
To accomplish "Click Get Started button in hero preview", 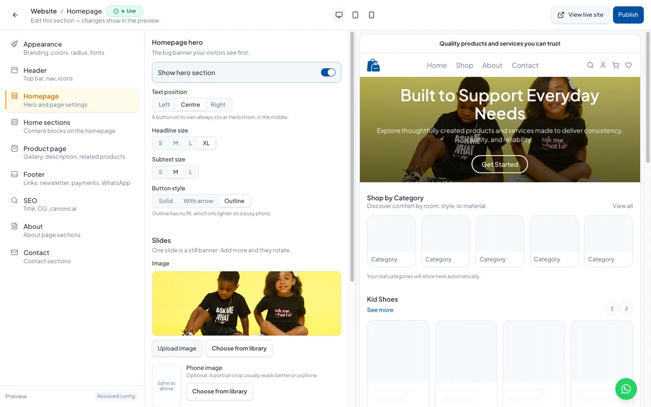I will [x=500, y=164].
